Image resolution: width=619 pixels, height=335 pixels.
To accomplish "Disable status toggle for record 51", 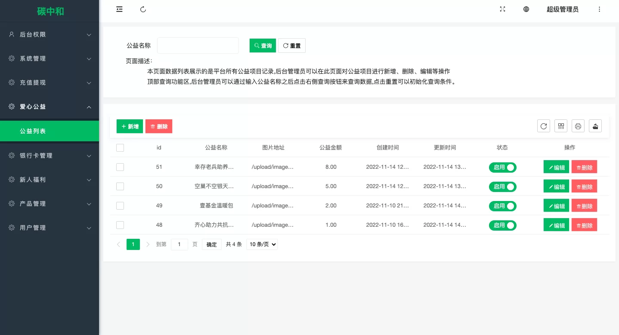I will point(502,167).
